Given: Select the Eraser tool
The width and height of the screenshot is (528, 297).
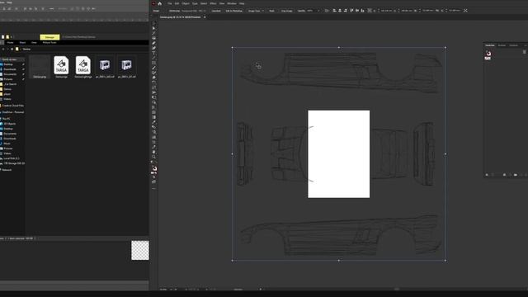Looking at the screenshot, I should 154,78.
